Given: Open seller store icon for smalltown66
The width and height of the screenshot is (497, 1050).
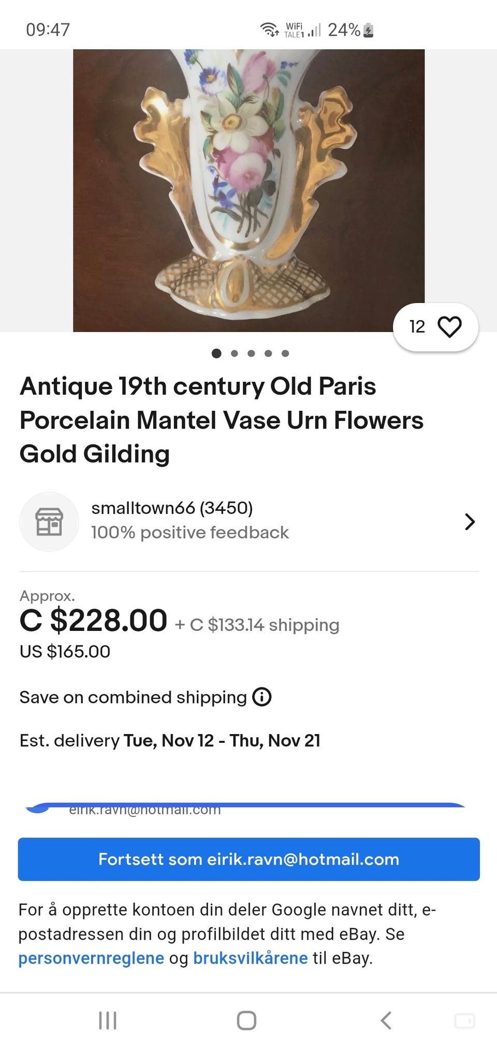Looking at the screenshot, I should [x=49, y=522].
